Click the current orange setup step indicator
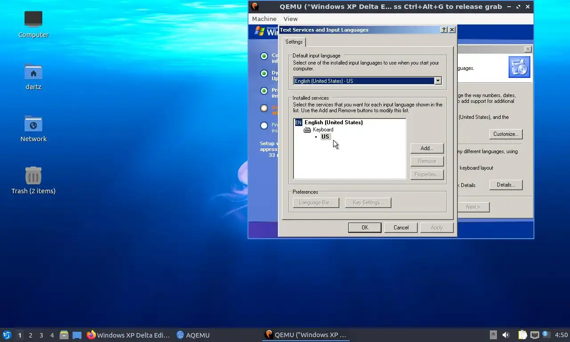The height and width of the screenshot is (342, 570). coord(264,108)
